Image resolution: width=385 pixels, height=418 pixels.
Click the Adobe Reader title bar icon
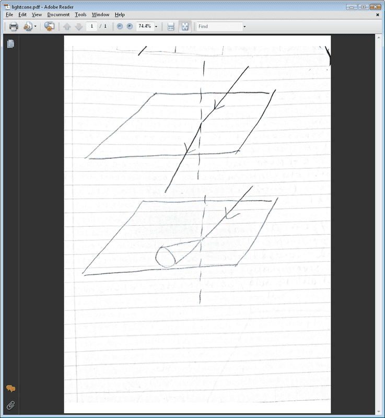click(7, 7)
